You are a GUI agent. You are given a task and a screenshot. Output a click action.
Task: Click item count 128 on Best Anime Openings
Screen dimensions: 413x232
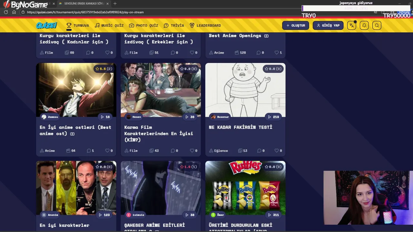(240, 53)
